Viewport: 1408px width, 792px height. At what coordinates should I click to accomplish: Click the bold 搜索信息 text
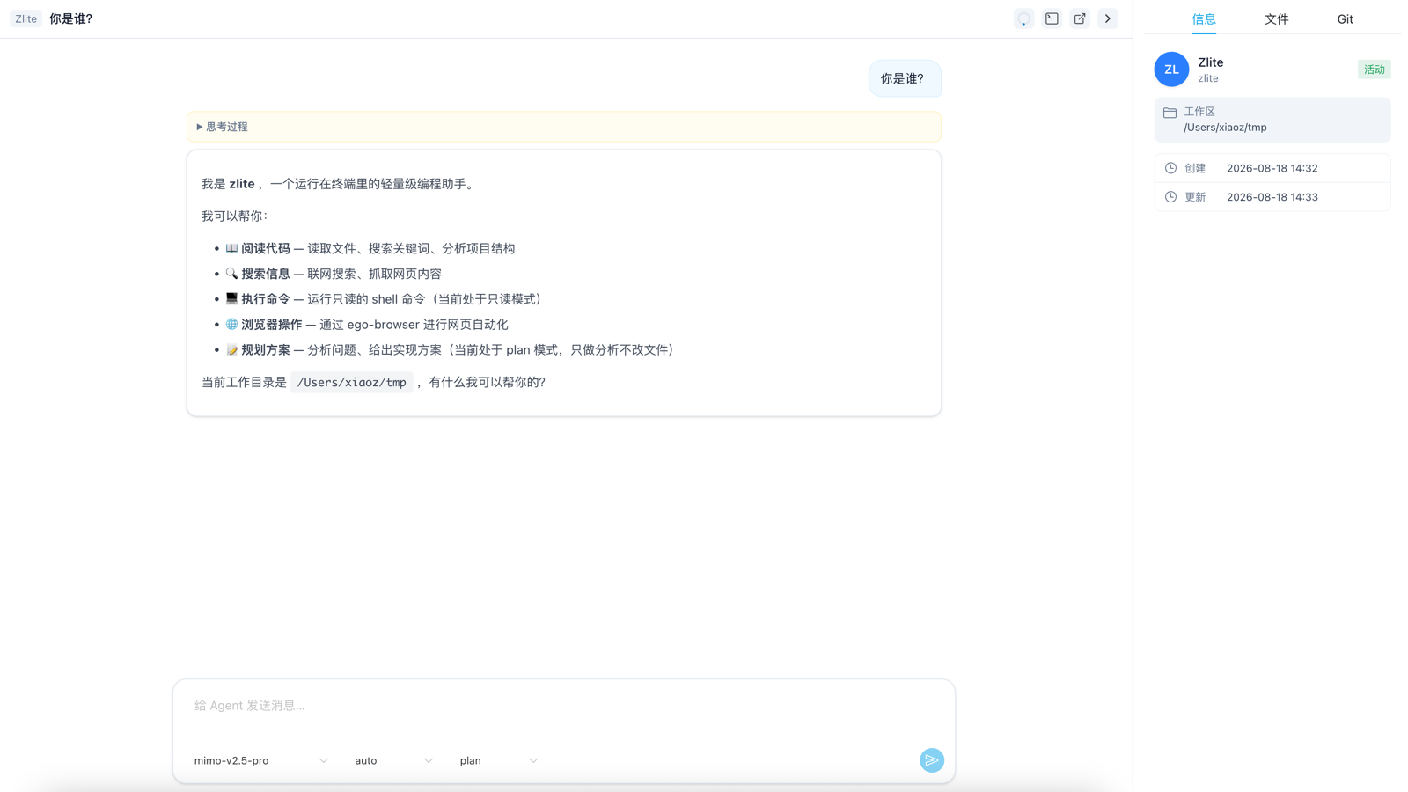click(x=266, y=275)
